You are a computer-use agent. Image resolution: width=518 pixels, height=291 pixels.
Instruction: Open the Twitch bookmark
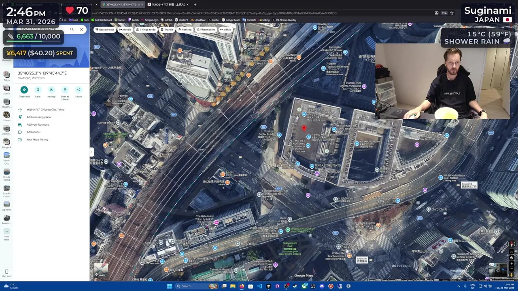(x=134, y=20)
